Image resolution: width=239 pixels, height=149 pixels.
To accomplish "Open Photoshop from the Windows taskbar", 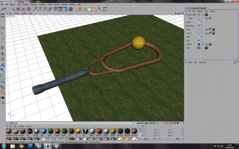I will point(30,146).
